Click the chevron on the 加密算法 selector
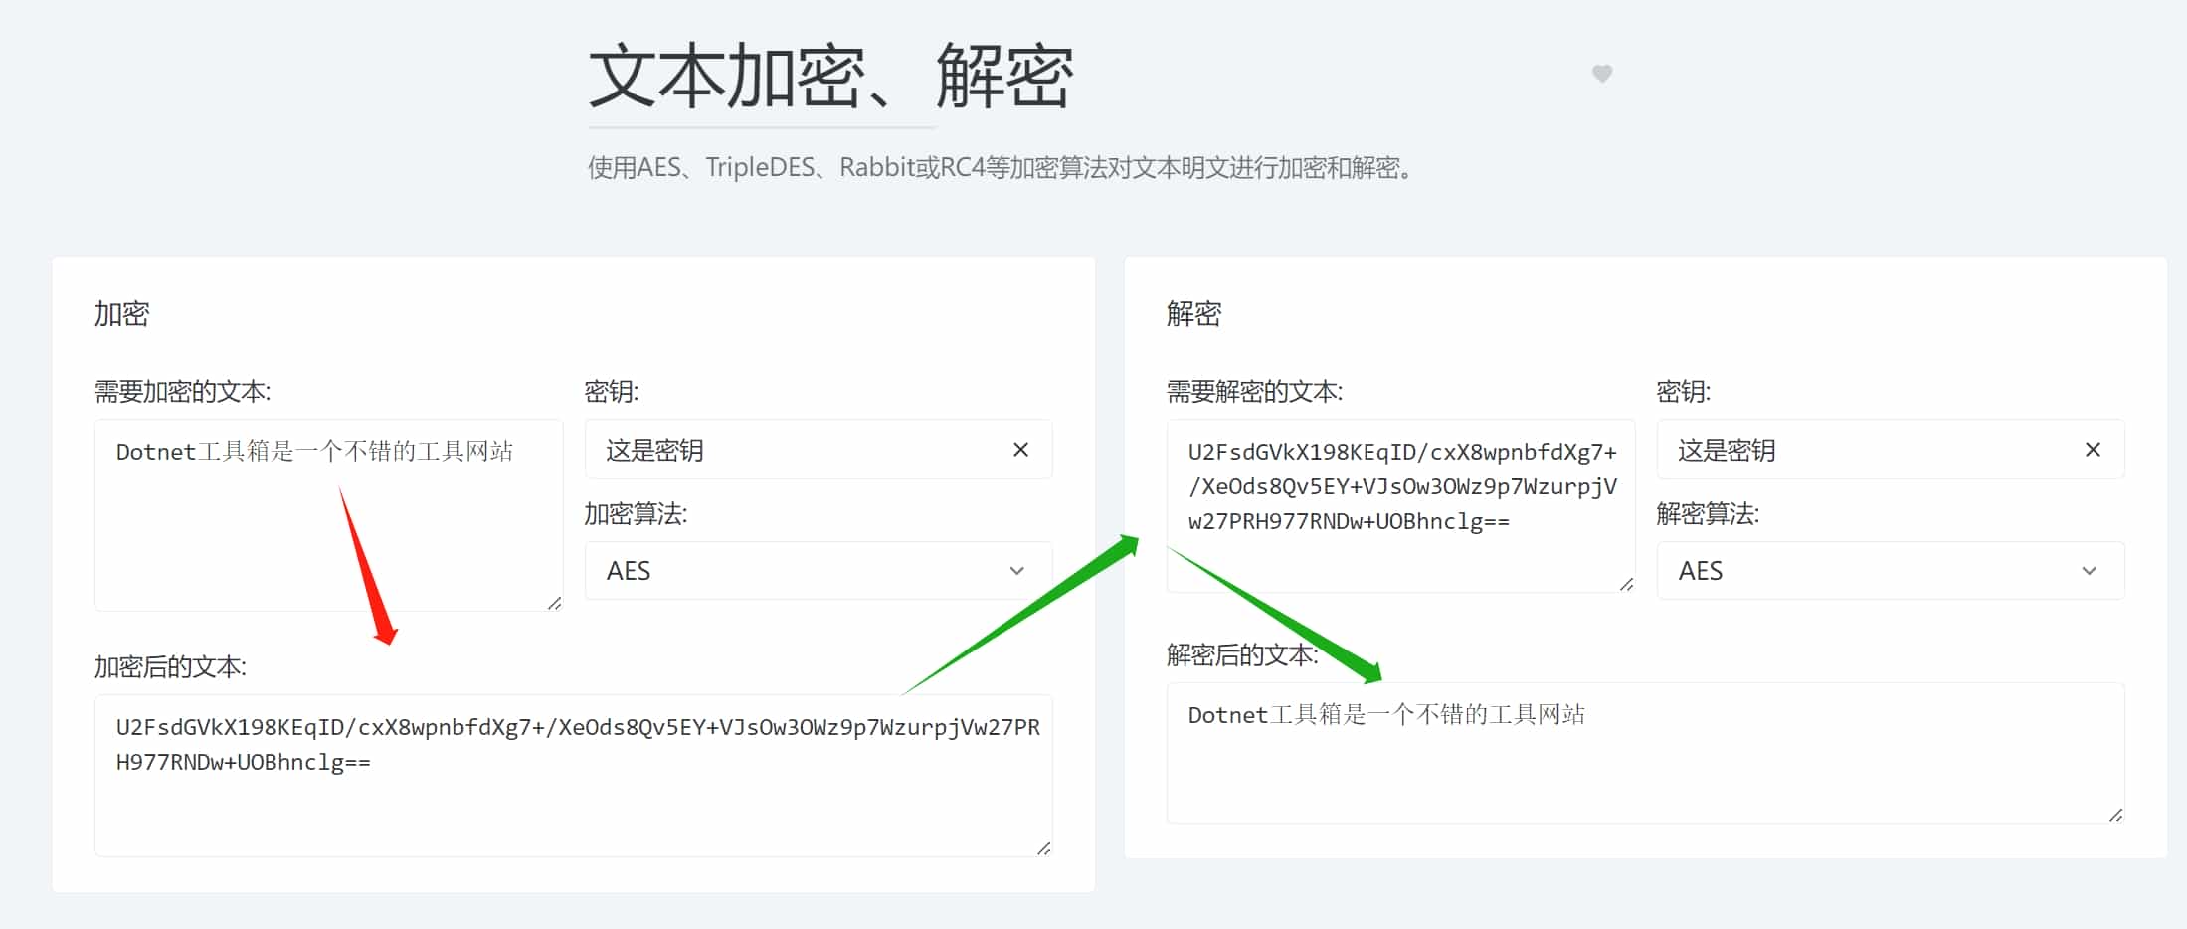2187x929 pixels. [x=1016, y=571]
